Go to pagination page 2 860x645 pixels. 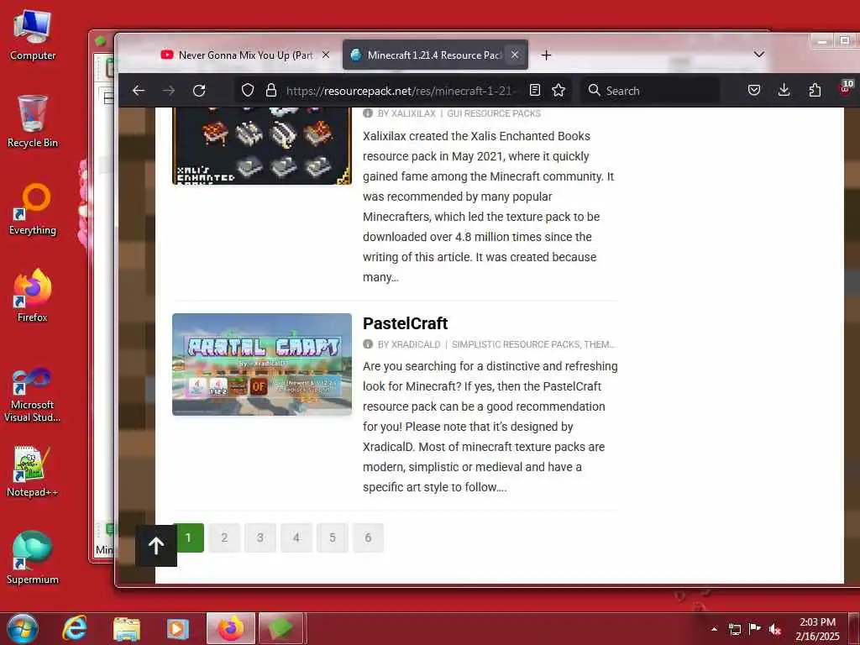[x=224, y=537]
